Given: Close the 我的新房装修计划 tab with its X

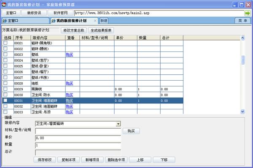Looking at the screenshot, I should [95, 21].
